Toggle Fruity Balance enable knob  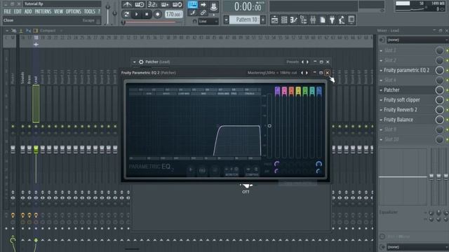pyautogui.click(x=440, y=120)
